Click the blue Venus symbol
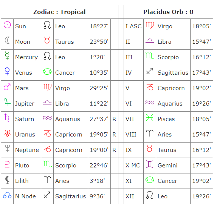 coord(7,71)
